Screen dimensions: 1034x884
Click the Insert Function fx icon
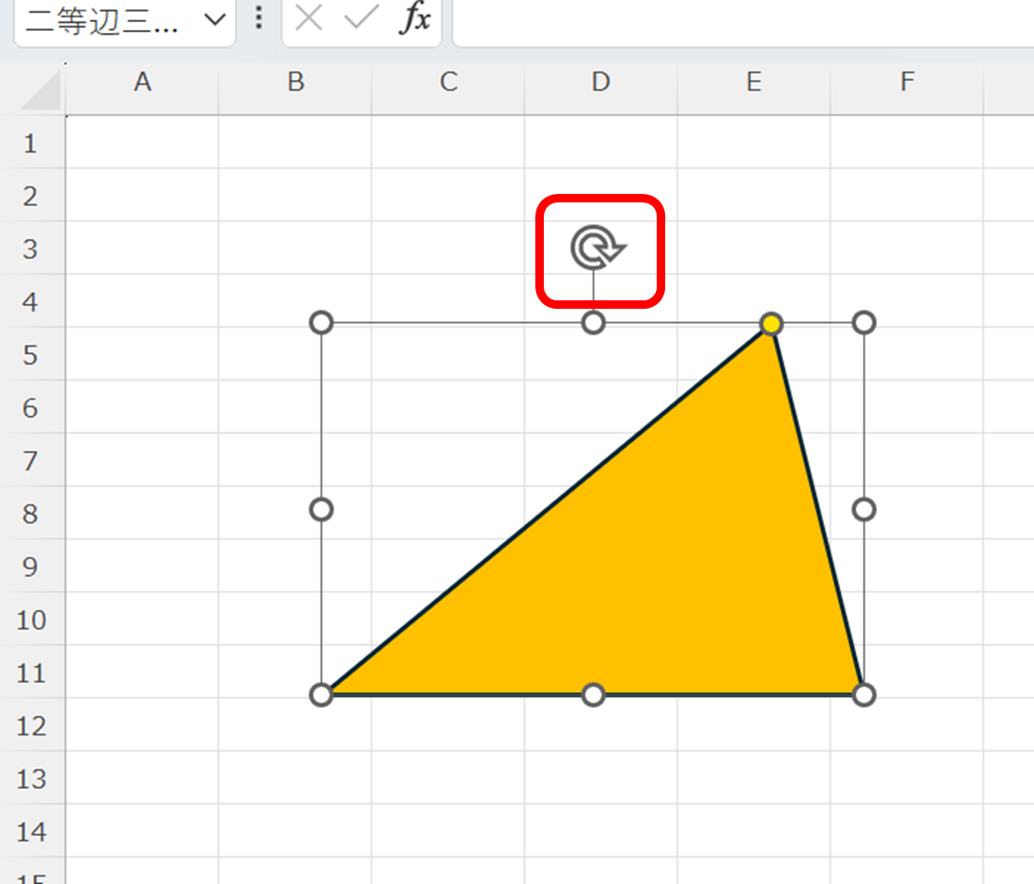point(414,19)
